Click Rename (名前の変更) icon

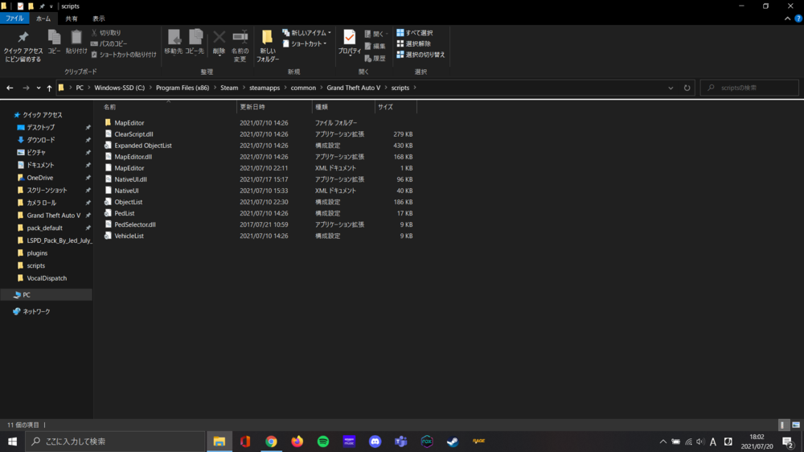point(240,46)
